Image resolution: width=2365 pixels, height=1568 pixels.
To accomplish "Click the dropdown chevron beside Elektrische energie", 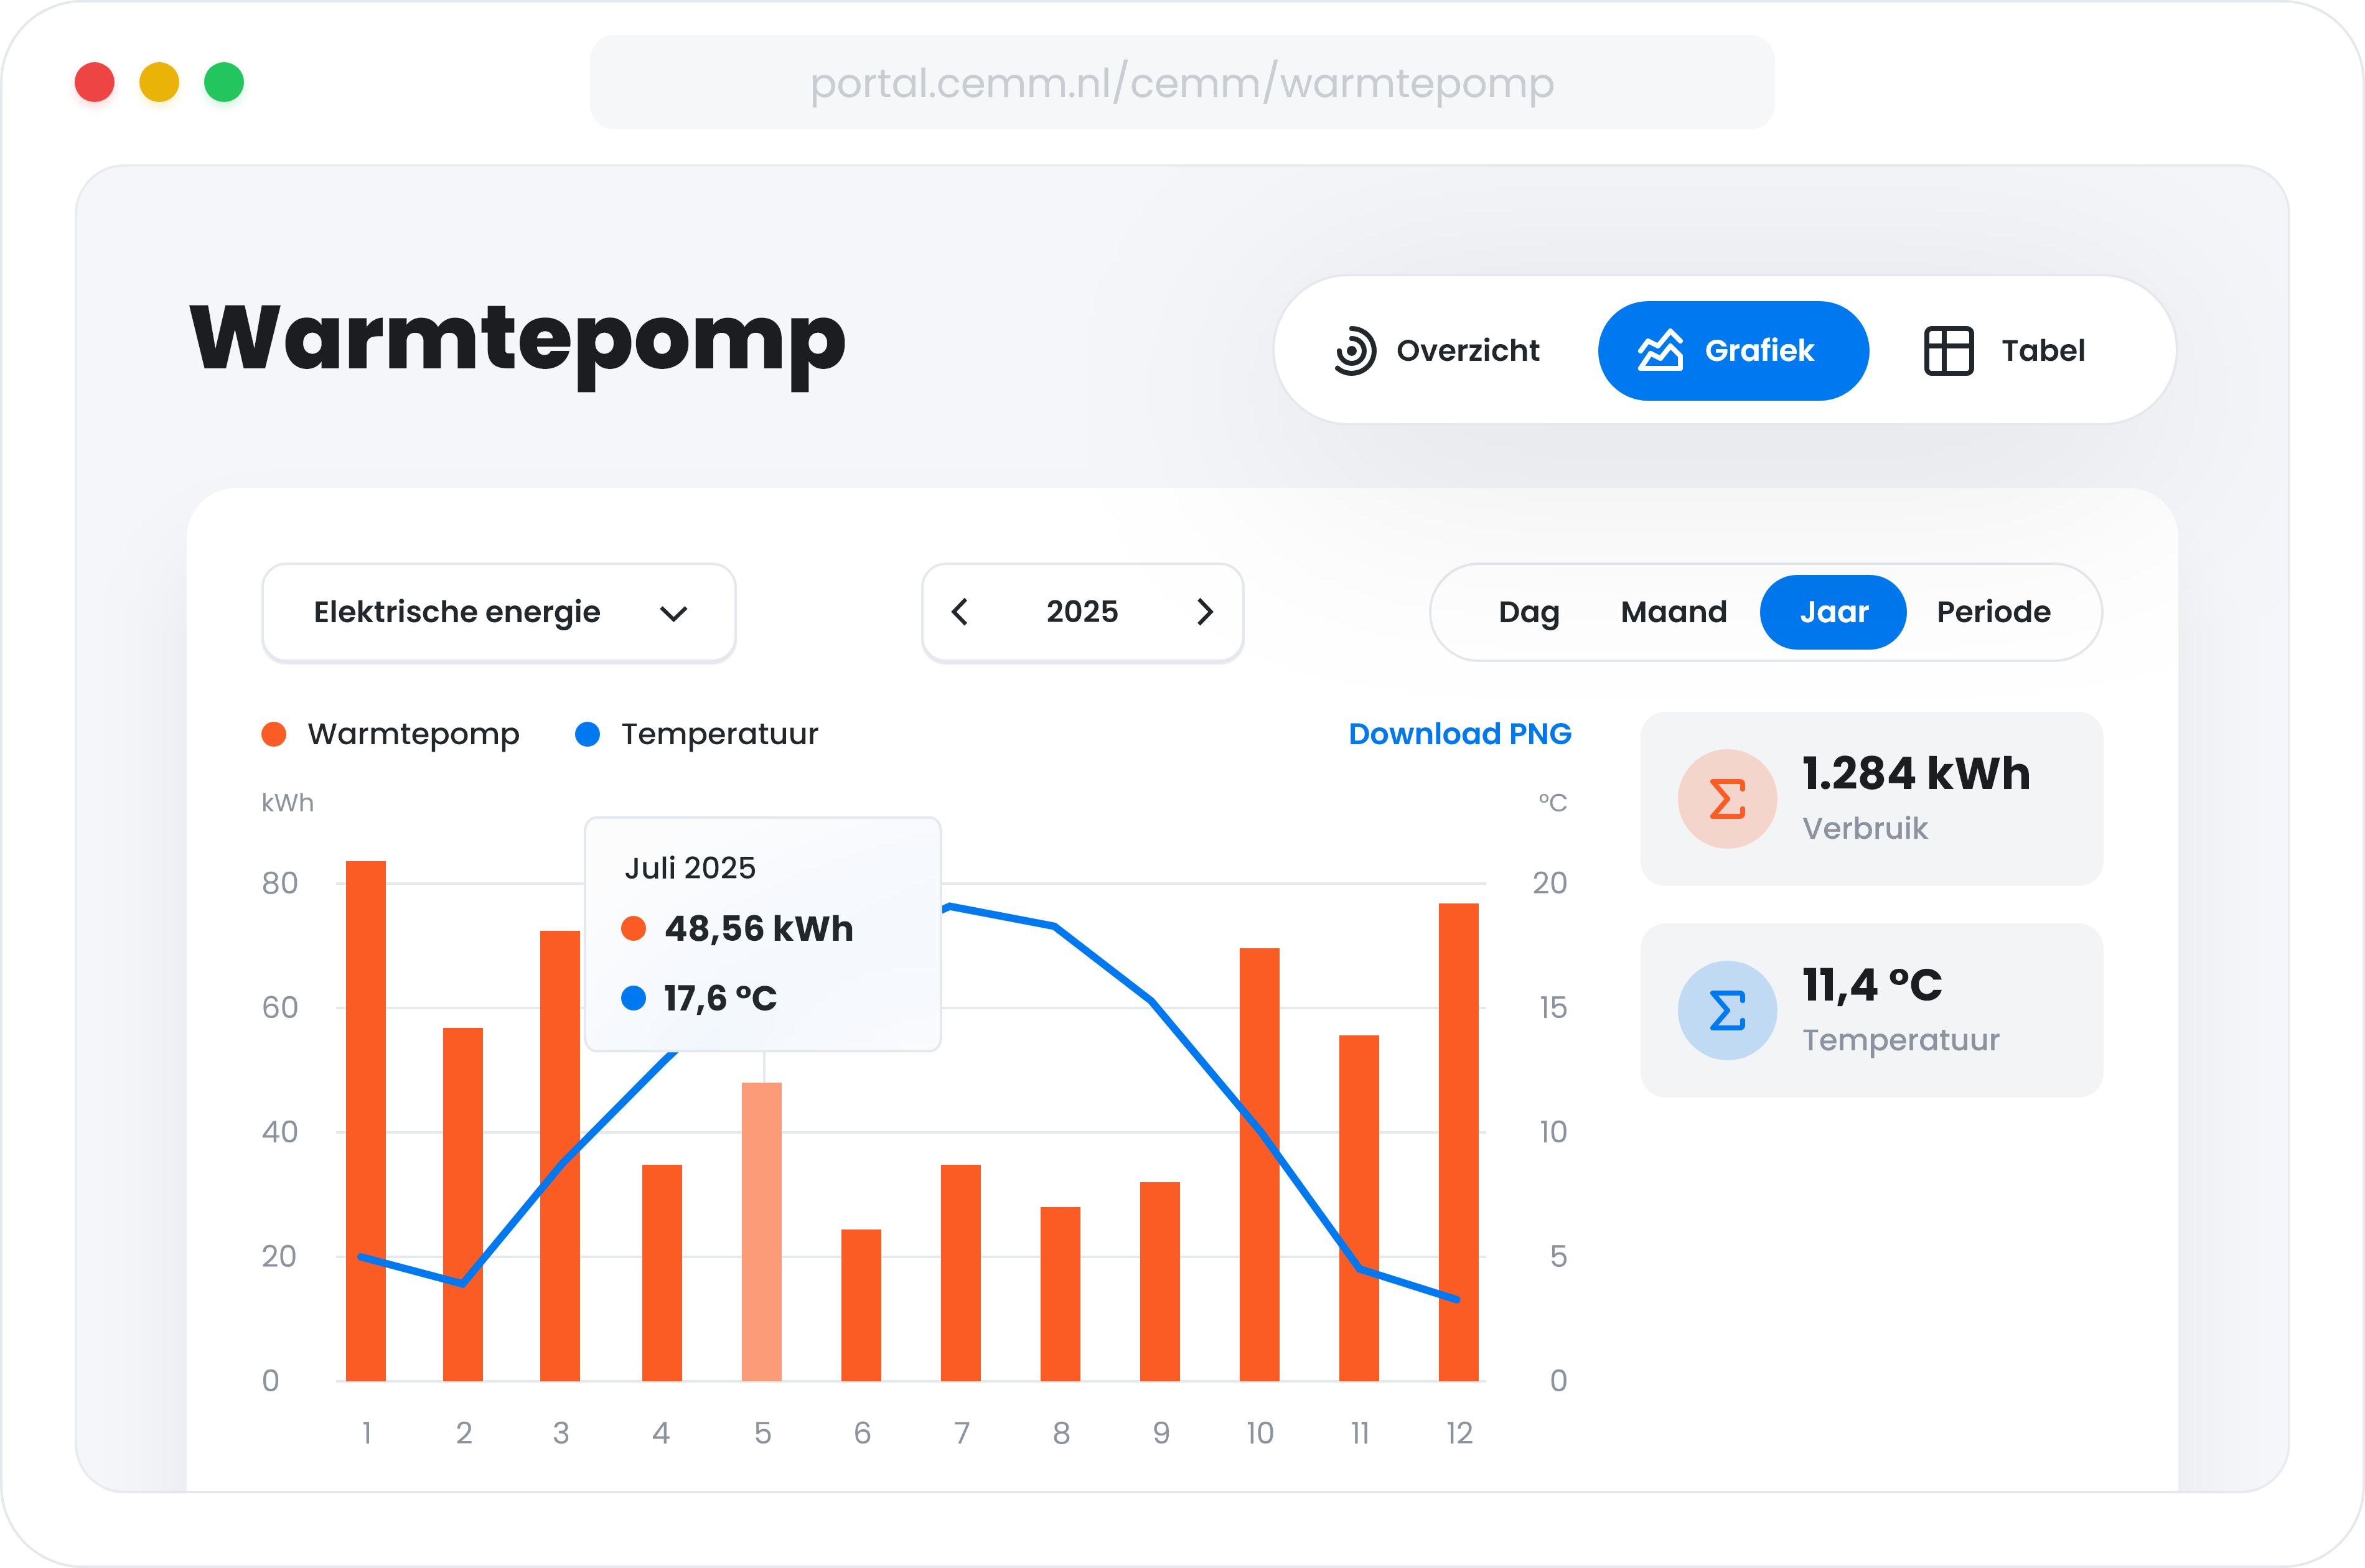I will (674, 613).
